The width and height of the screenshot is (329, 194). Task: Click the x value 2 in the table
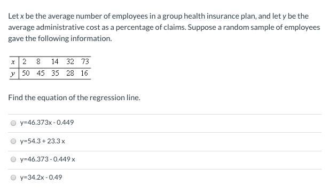pyautogui.click(x=25, y=61)
